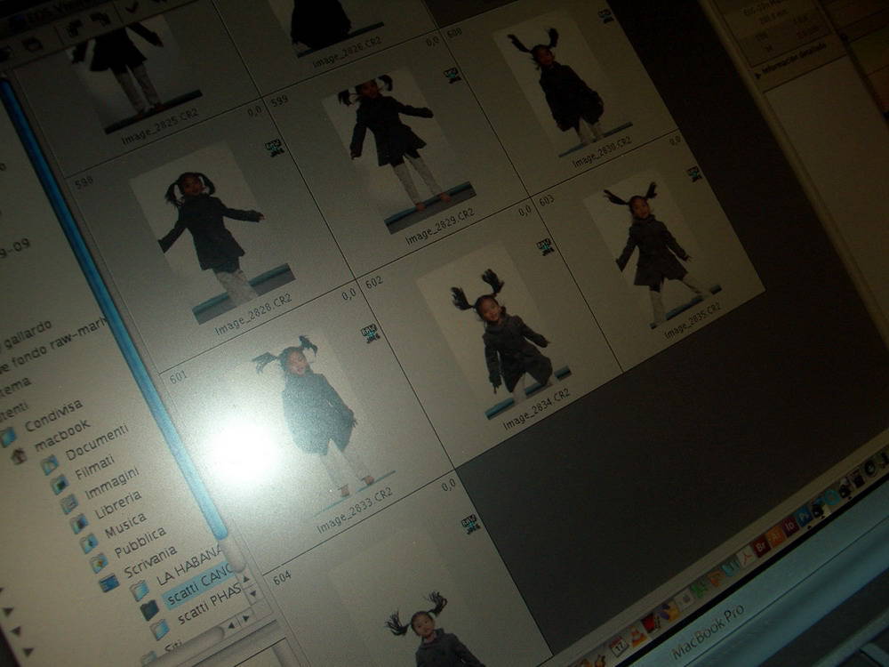This screenshot has width=889, height=667.
Task: Click the Condivisa folder icon
Action: point(7,437)
